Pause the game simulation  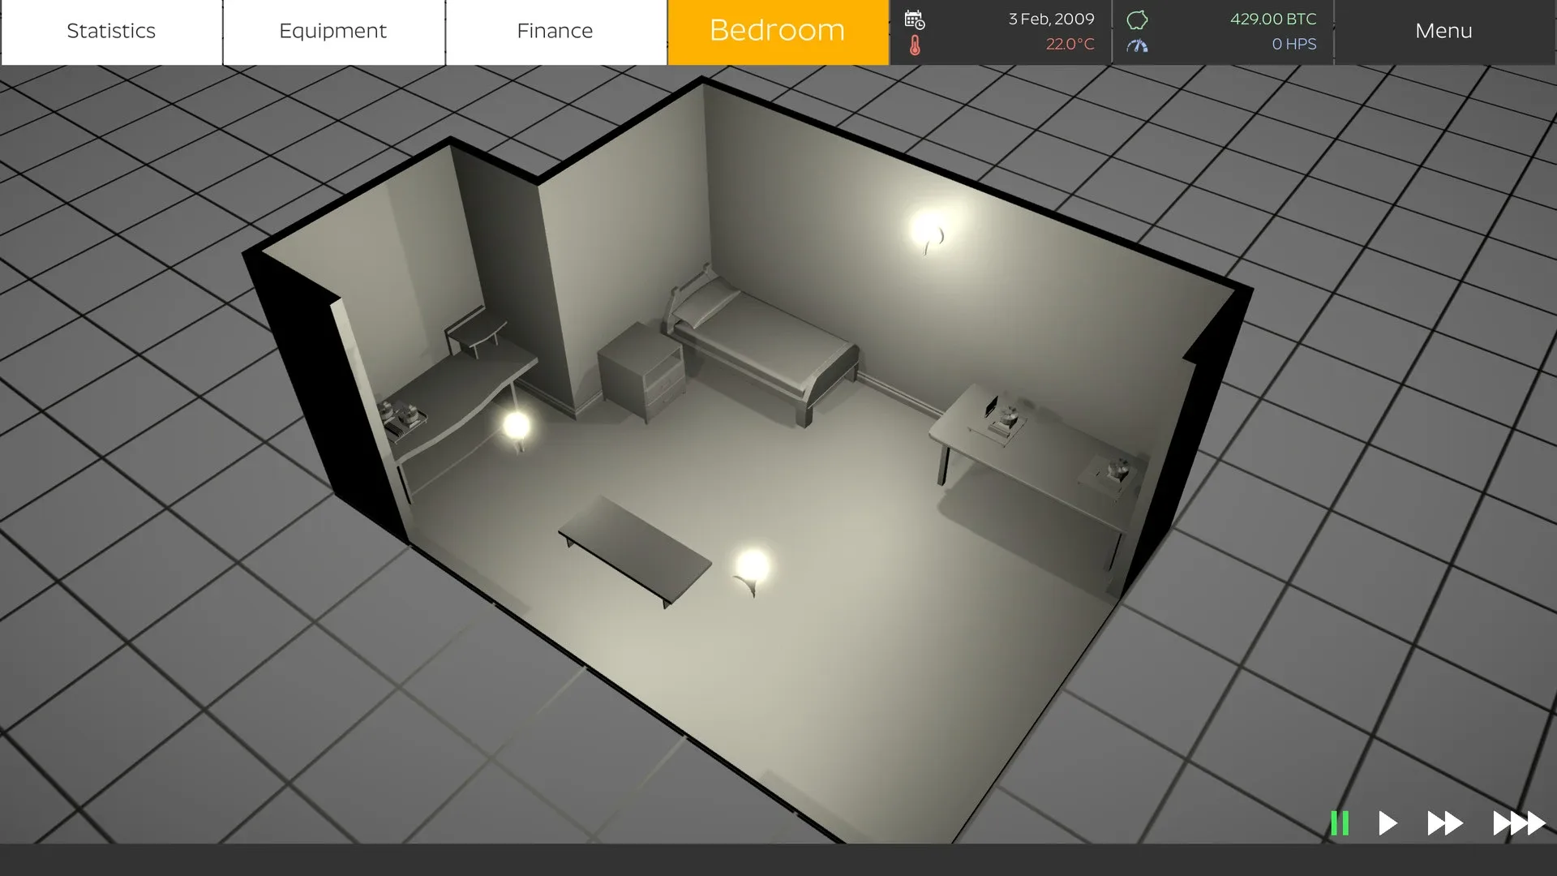tap(1340, 823)
